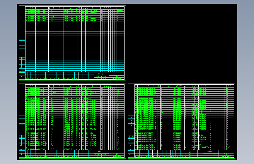Image resolution: width=254 pixels, height=164 pixels.
Task: Select the parts-list sheet at lower right
Action: pyautogui.click(x=182, y=121)
